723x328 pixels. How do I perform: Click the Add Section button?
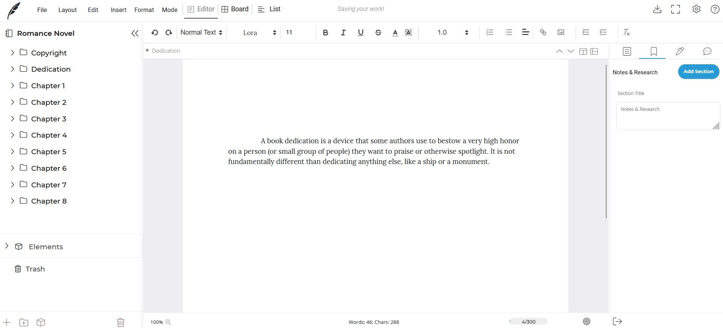click(698, 72)
